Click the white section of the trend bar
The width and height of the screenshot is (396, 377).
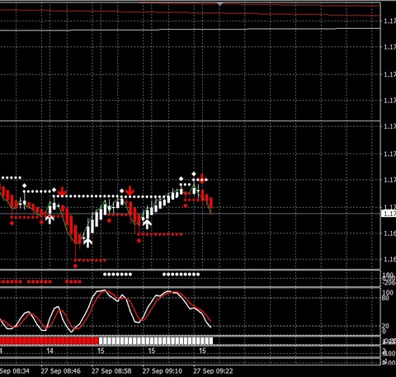tap(156, 341)
